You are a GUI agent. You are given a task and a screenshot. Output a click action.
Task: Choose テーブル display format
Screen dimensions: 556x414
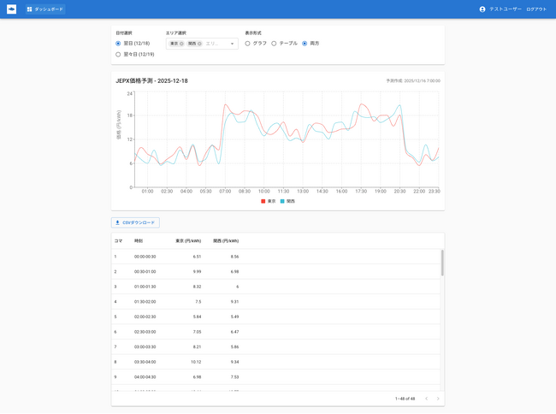274,43
